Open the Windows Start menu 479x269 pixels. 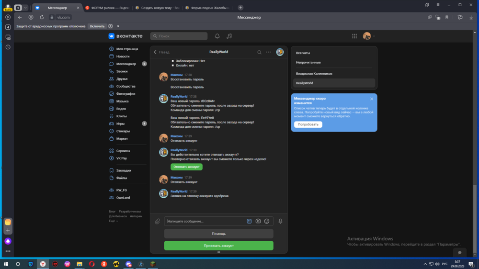click(x=6, y=264)
